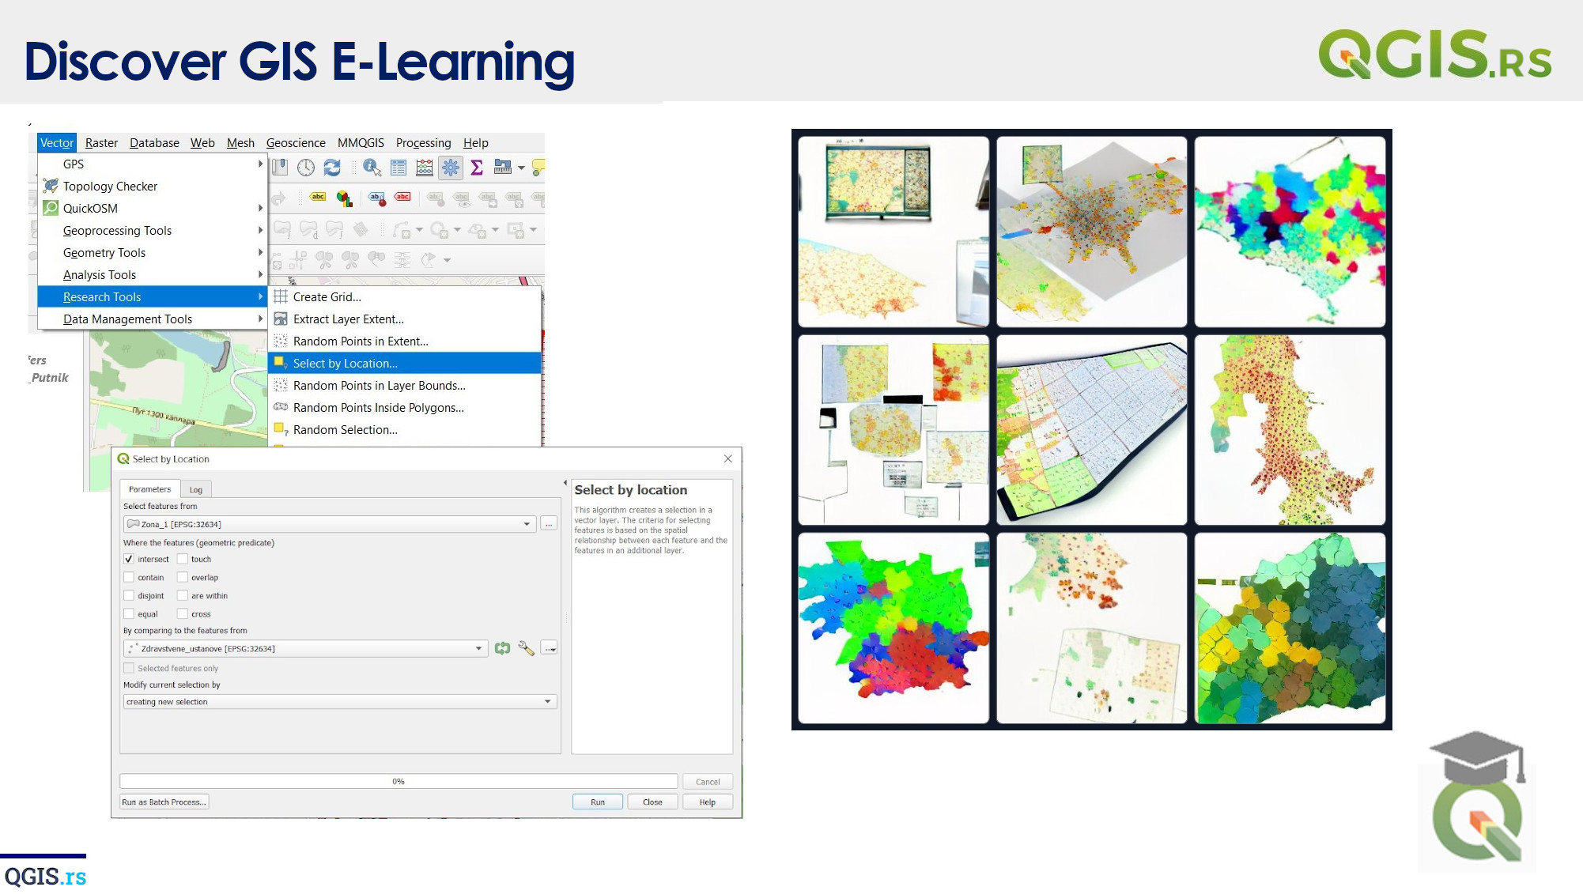The width and height of the screenshot is (1583, 894).
Task: Collapse the help panel arrow
Action: [565, 482]
